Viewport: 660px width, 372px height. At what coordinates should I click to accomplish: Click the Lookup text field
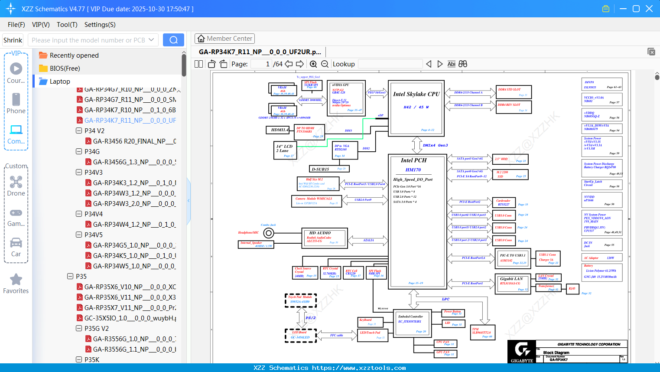(x=390, y=64)
